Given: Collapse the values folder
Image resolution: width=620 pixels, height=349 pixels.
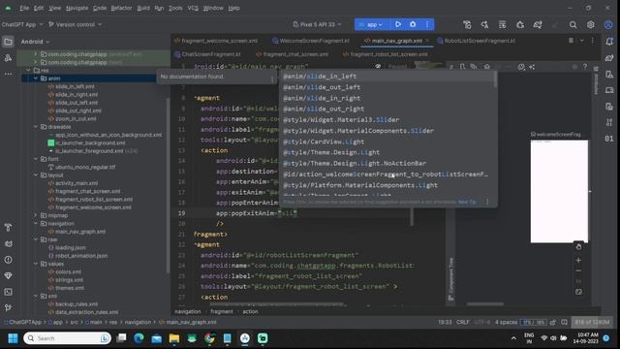Looking at the screenshot, I should [36, 264].
